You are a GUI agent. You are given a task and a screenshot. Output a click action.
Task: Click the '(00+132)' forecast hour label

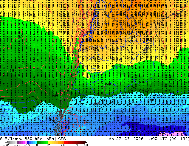[x=179, y=139]
